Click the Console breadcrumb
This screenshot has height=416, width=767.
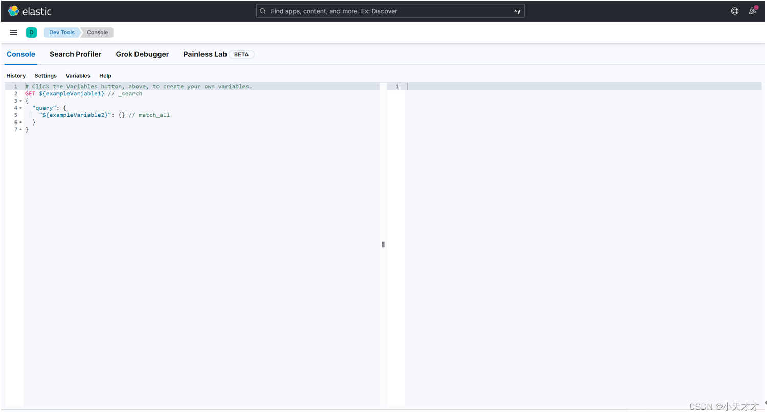tap(97, 32)
